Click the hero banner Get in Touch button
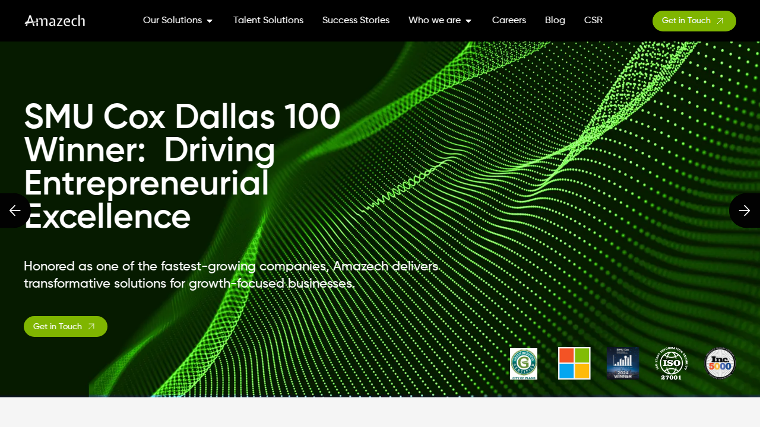 [65, 326]
